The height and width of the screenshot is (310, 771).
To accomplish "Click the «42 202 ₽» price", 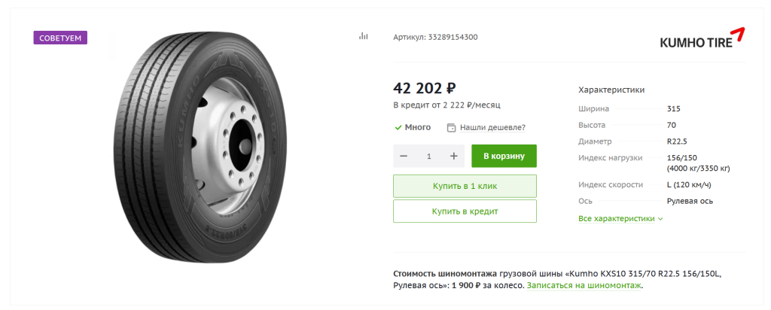I will click(x=425, y=87).
